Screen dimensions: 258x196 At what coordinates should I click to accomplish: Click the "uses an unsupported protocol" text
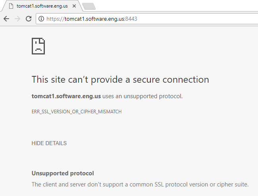pyautogui.click(x=143, y=96)
